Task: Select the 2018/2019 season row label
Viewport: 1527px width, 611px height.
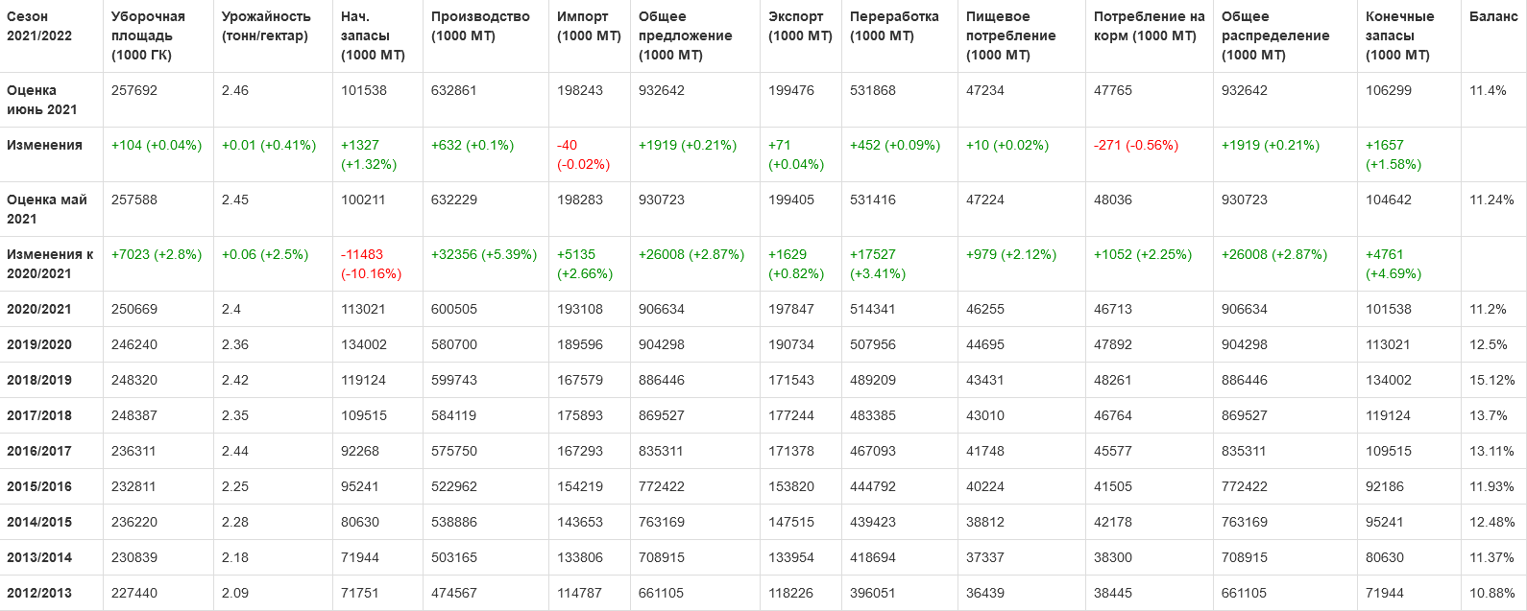Action: [39, 380]
